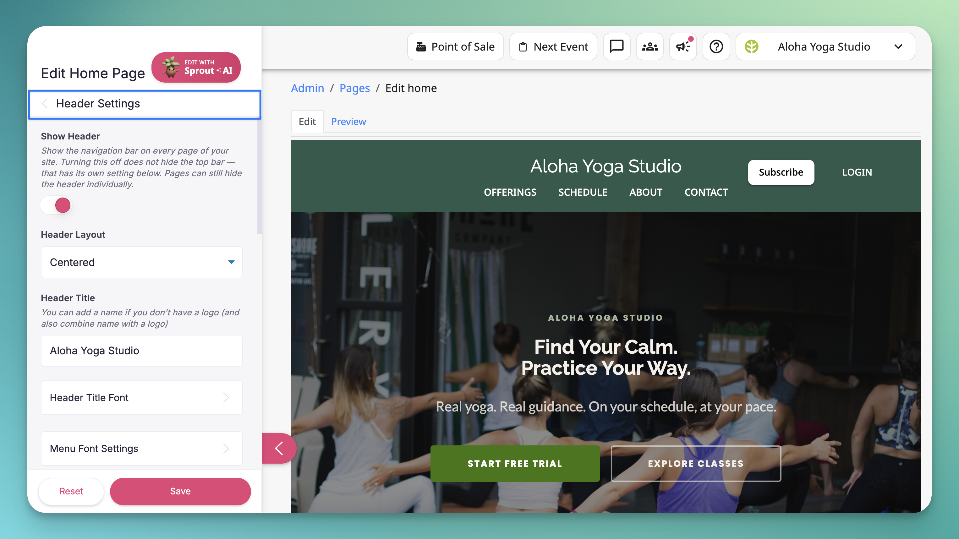The height and width of the screenshot is (539, 959).
Task: Click the Reset button
Action: point(71,491)
